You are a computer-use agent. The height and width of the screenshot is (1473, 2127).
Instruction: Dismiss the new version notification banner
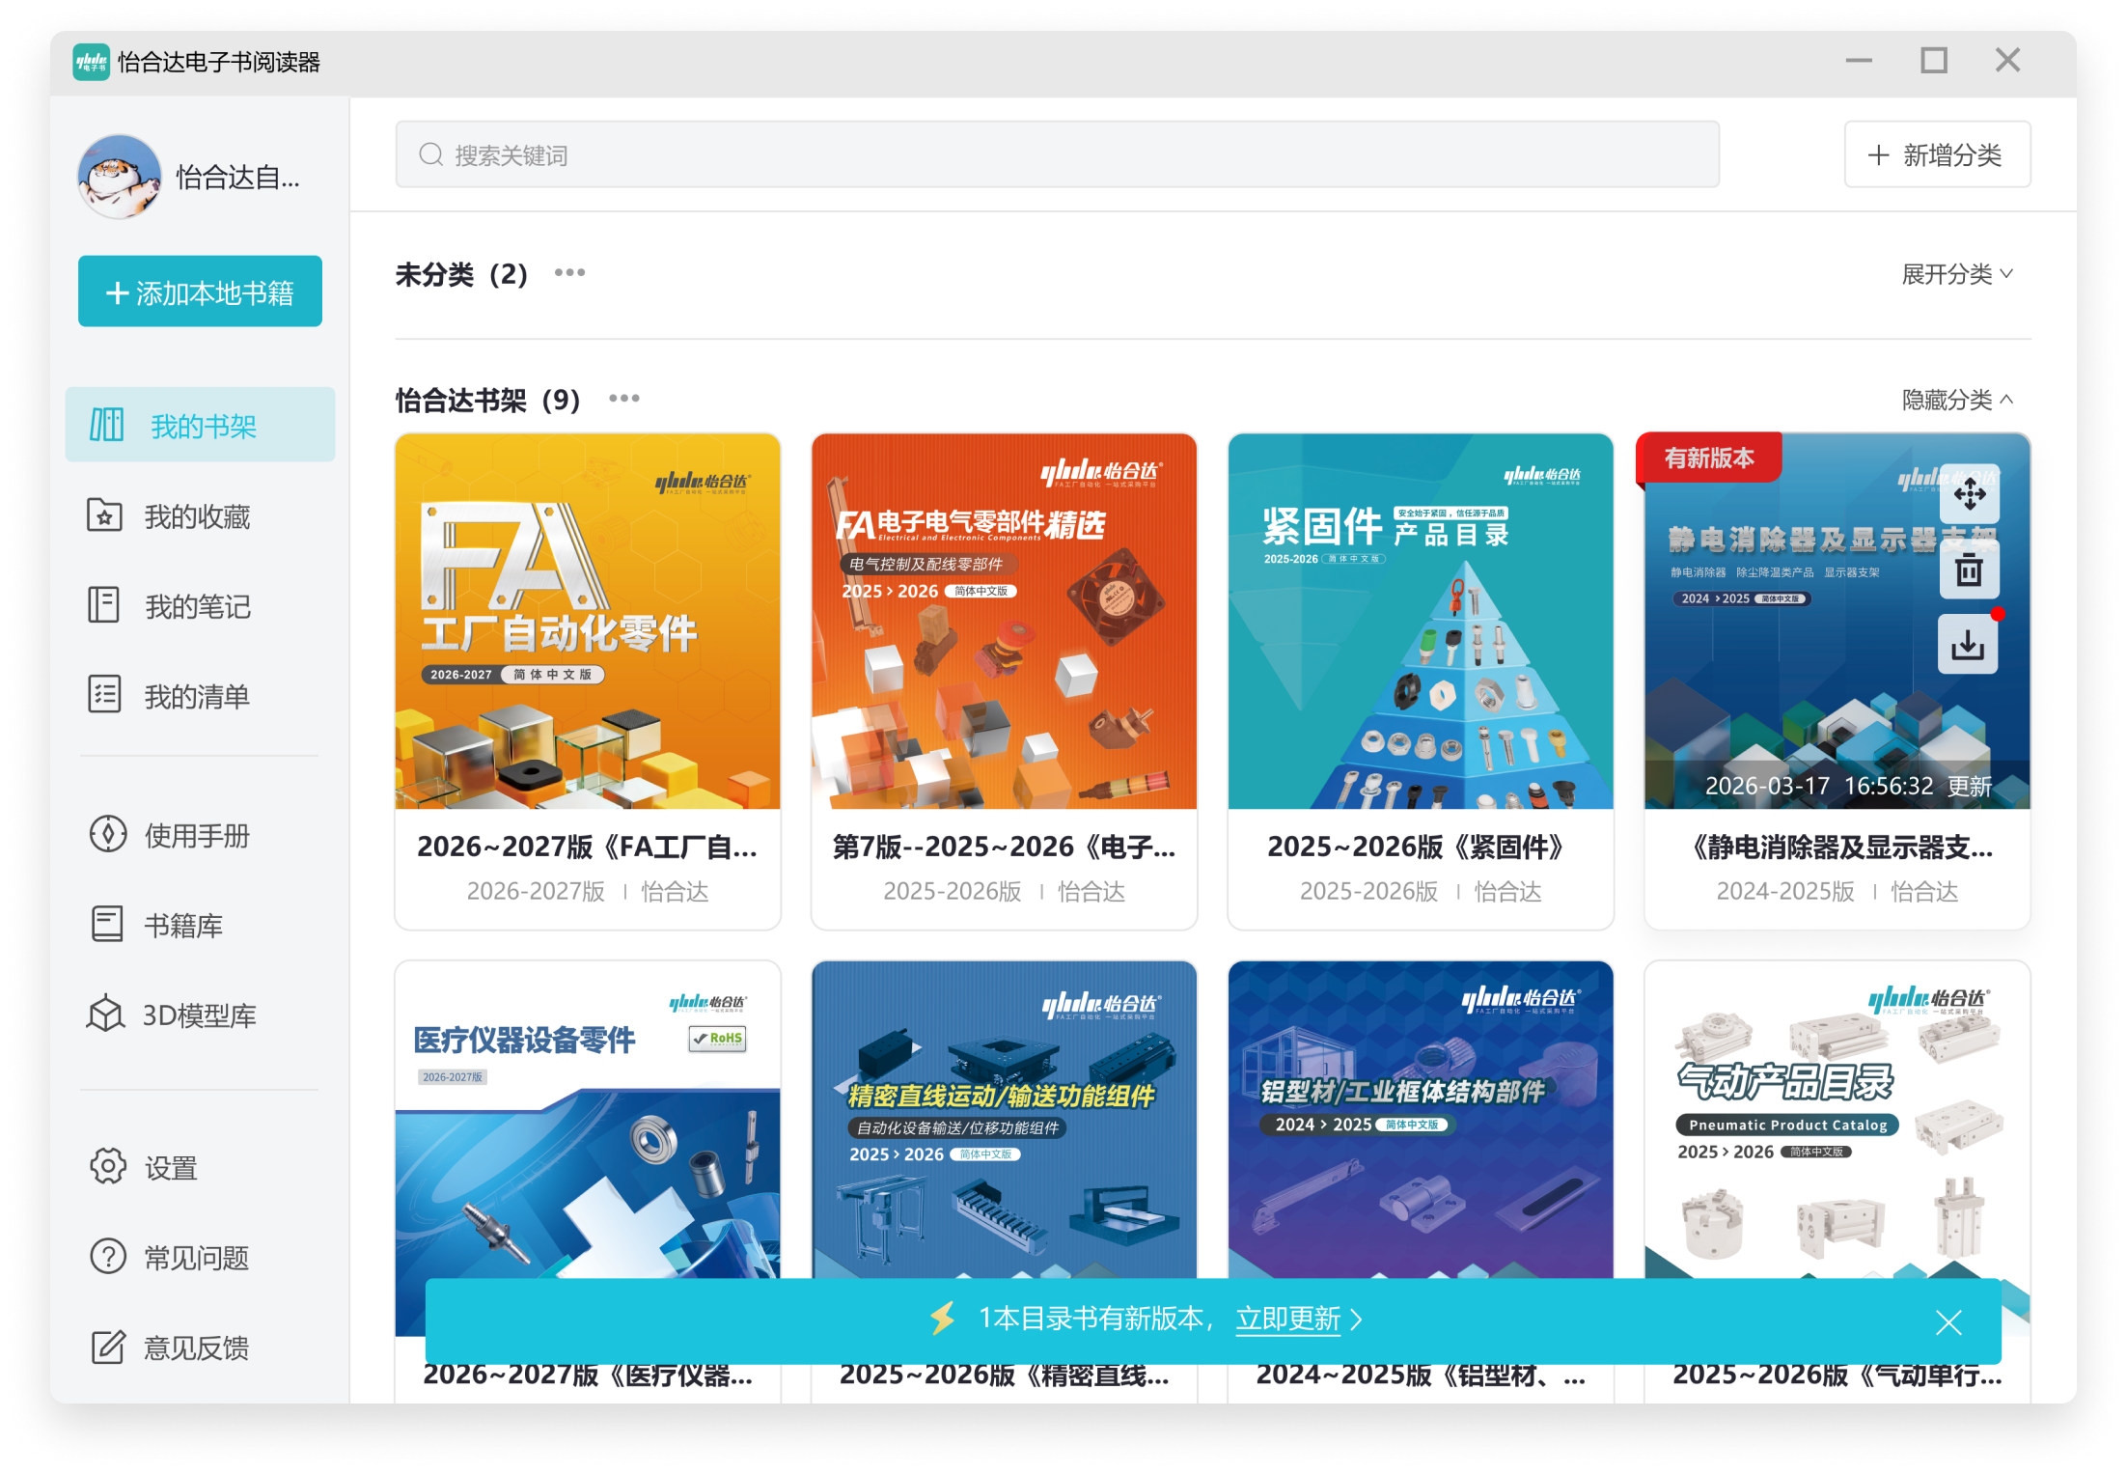pos(1948,1321)
